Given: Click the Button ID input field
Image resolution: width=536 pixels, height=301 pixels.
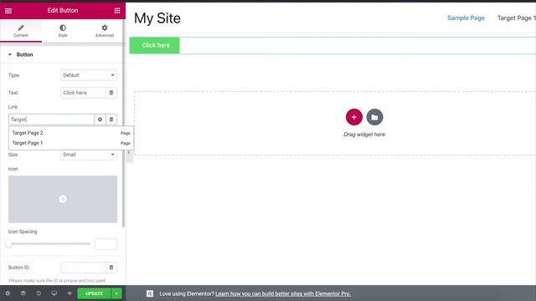Looking at the screenshot, I should pos(83,268).
